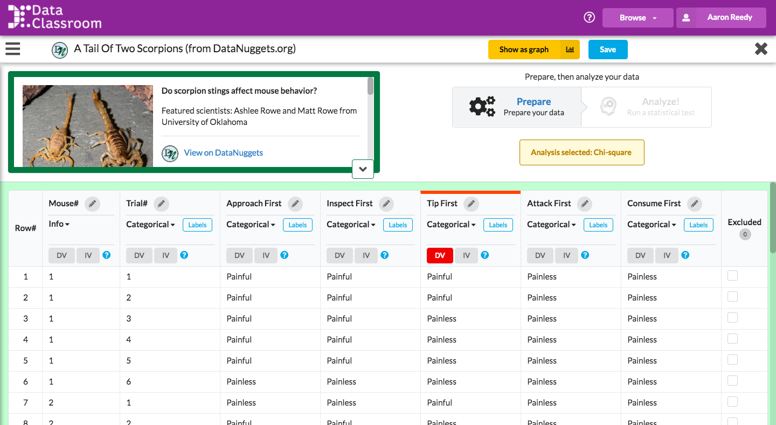
Task: Open the blue help icon in Approach First column
Action: point(284,255)
